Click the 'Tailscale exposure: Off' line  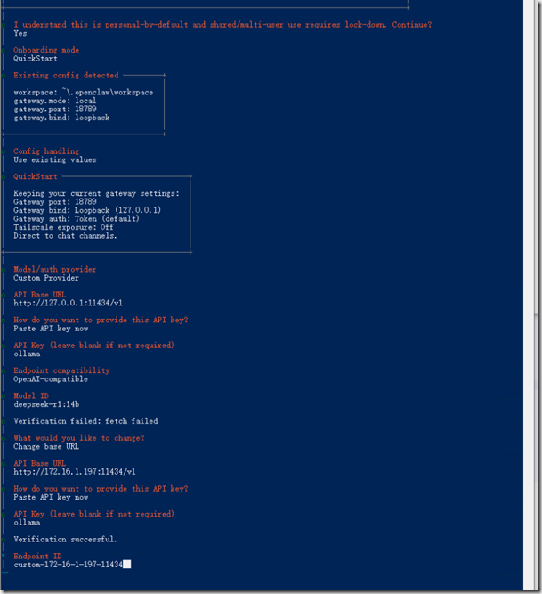point(63,227)
